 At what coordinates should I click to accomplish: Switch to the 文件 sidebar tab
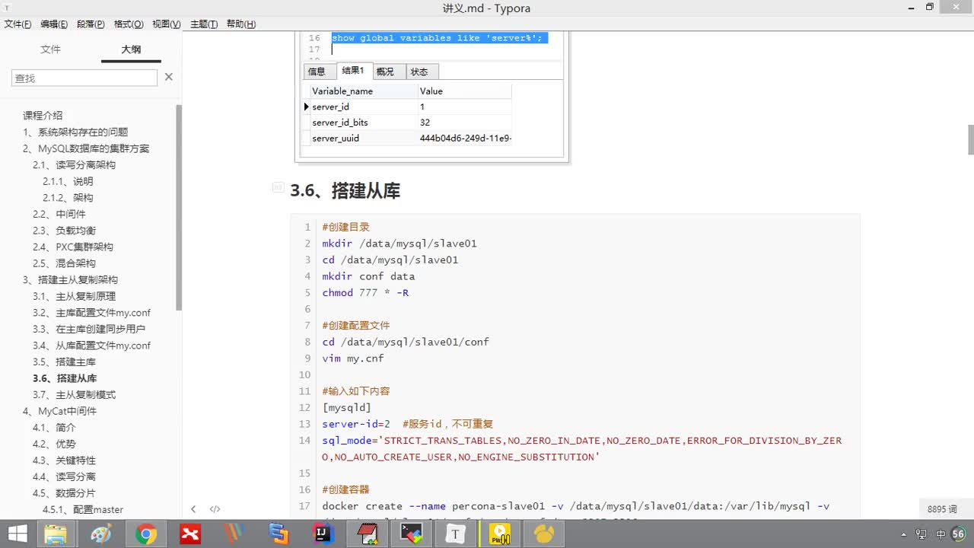pyautogui.click(x=50, y=49)
